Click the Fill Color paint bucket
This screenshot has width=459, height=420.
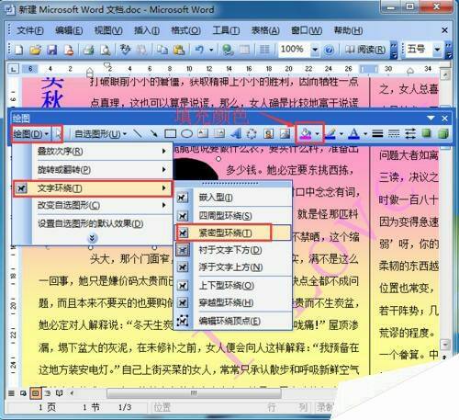[305, 133]
